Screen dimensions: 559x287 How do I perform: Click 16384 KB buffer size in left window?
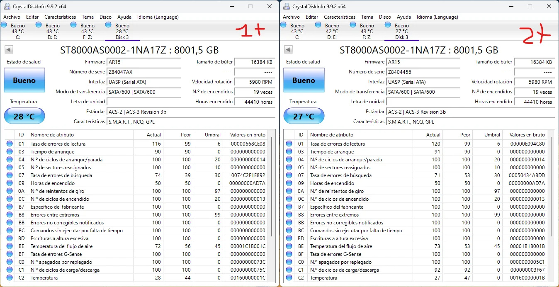click(x=255, y=62)
